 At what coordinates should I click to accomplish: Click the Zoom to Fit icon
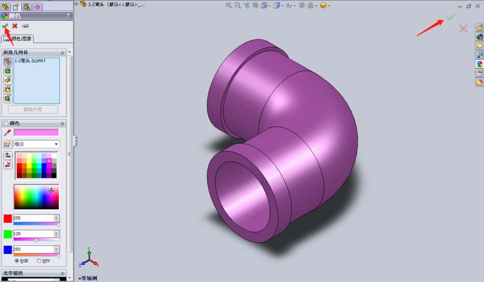228,5
